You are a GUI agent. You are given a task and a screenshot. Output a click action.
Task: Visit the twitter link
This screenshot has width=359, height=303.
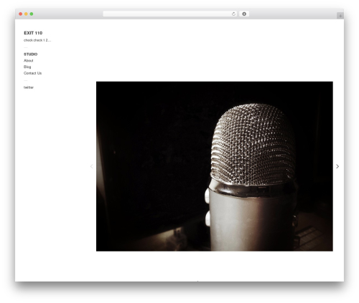pyautogui.click(x=29, y=87)
